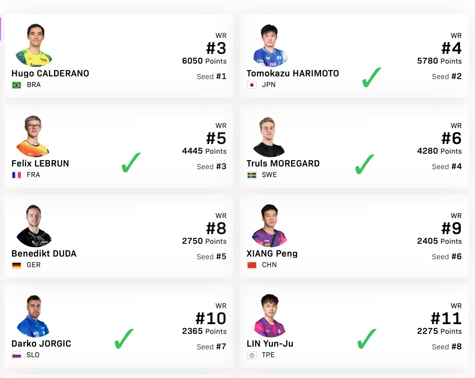Click the Sweden flag icon
Screen dimensions: 475x378
(x=252, y=175)
